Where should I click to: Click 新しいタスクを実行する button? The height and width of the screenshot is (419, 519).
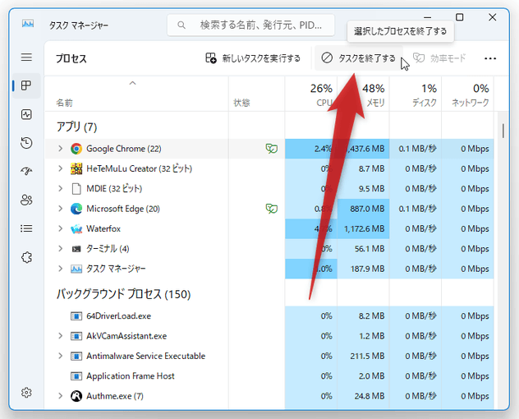253,58
